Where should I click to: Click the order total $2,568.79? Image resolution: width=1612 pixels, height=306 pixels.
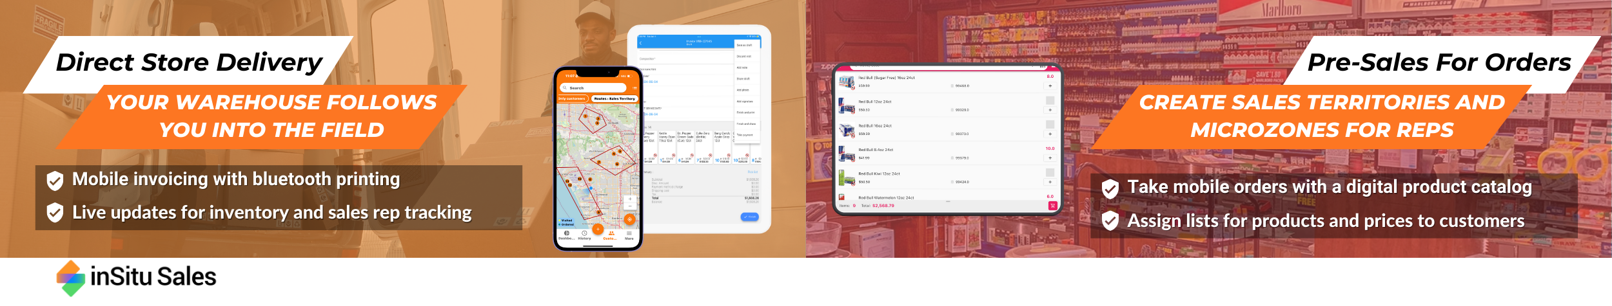(x=883, y=206)
